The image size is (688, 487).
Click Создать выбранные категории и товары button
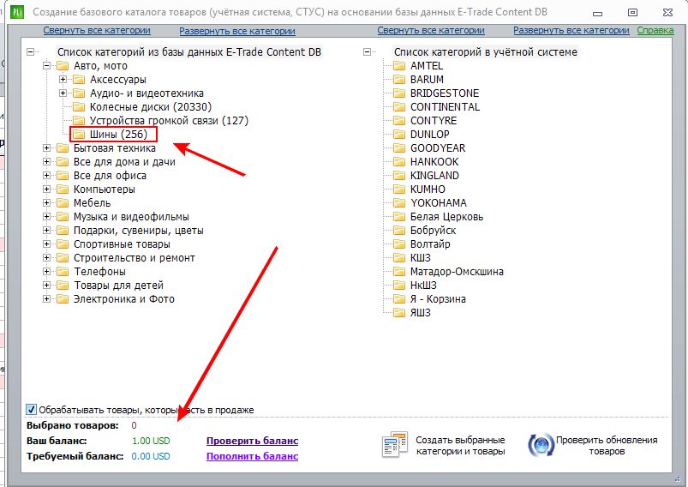[444, 445]
